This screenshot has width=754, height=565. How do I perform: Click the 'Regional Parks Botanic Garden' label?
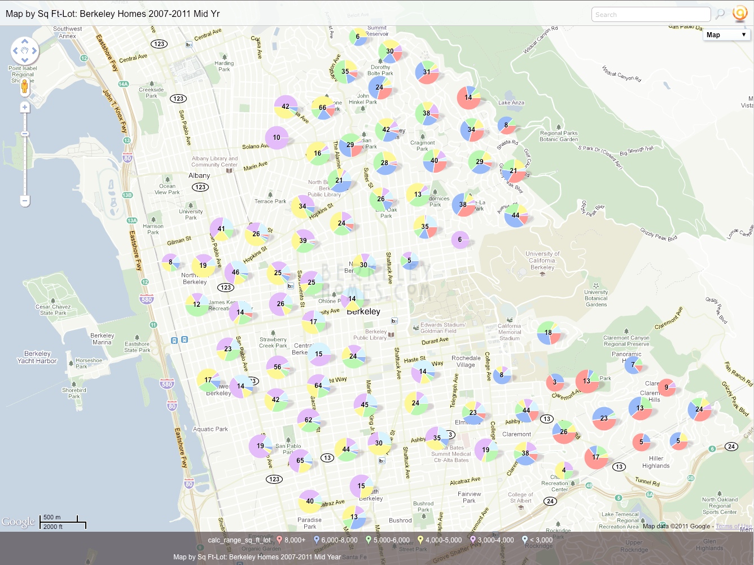pos(559,136)
